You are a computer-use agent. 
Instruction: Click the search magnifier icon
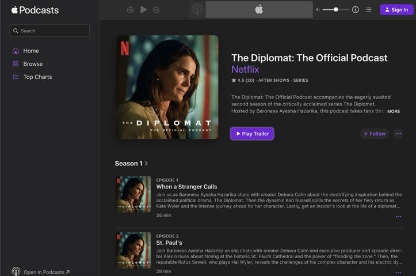click(x=16, y=31)
